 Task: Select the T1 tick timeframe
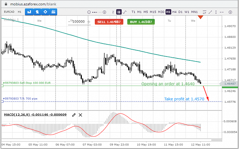coord(133,12)
